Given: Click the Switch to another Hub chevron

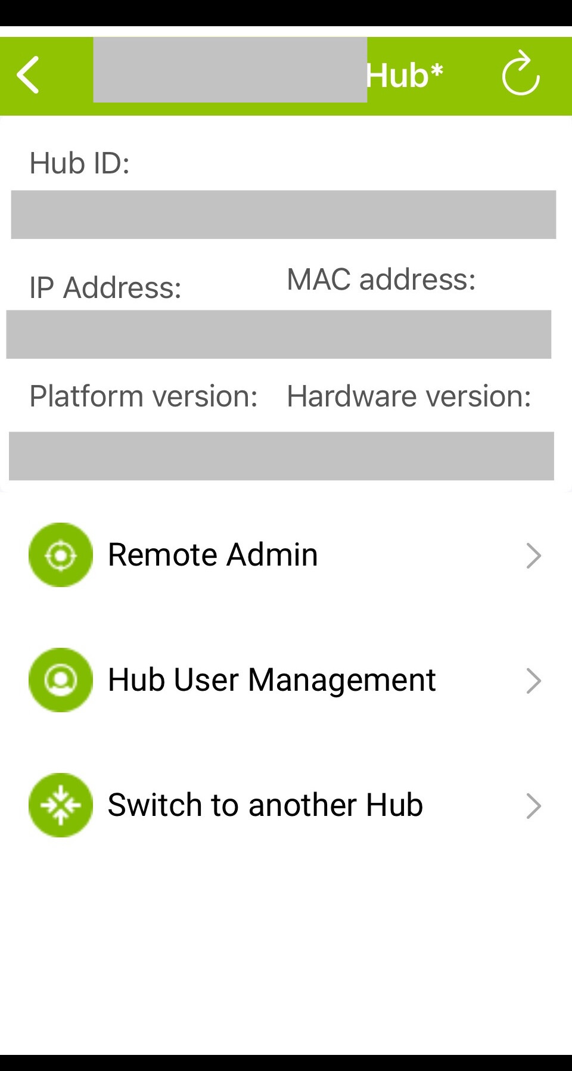Looking at the screenshot, I should [533, 806].
